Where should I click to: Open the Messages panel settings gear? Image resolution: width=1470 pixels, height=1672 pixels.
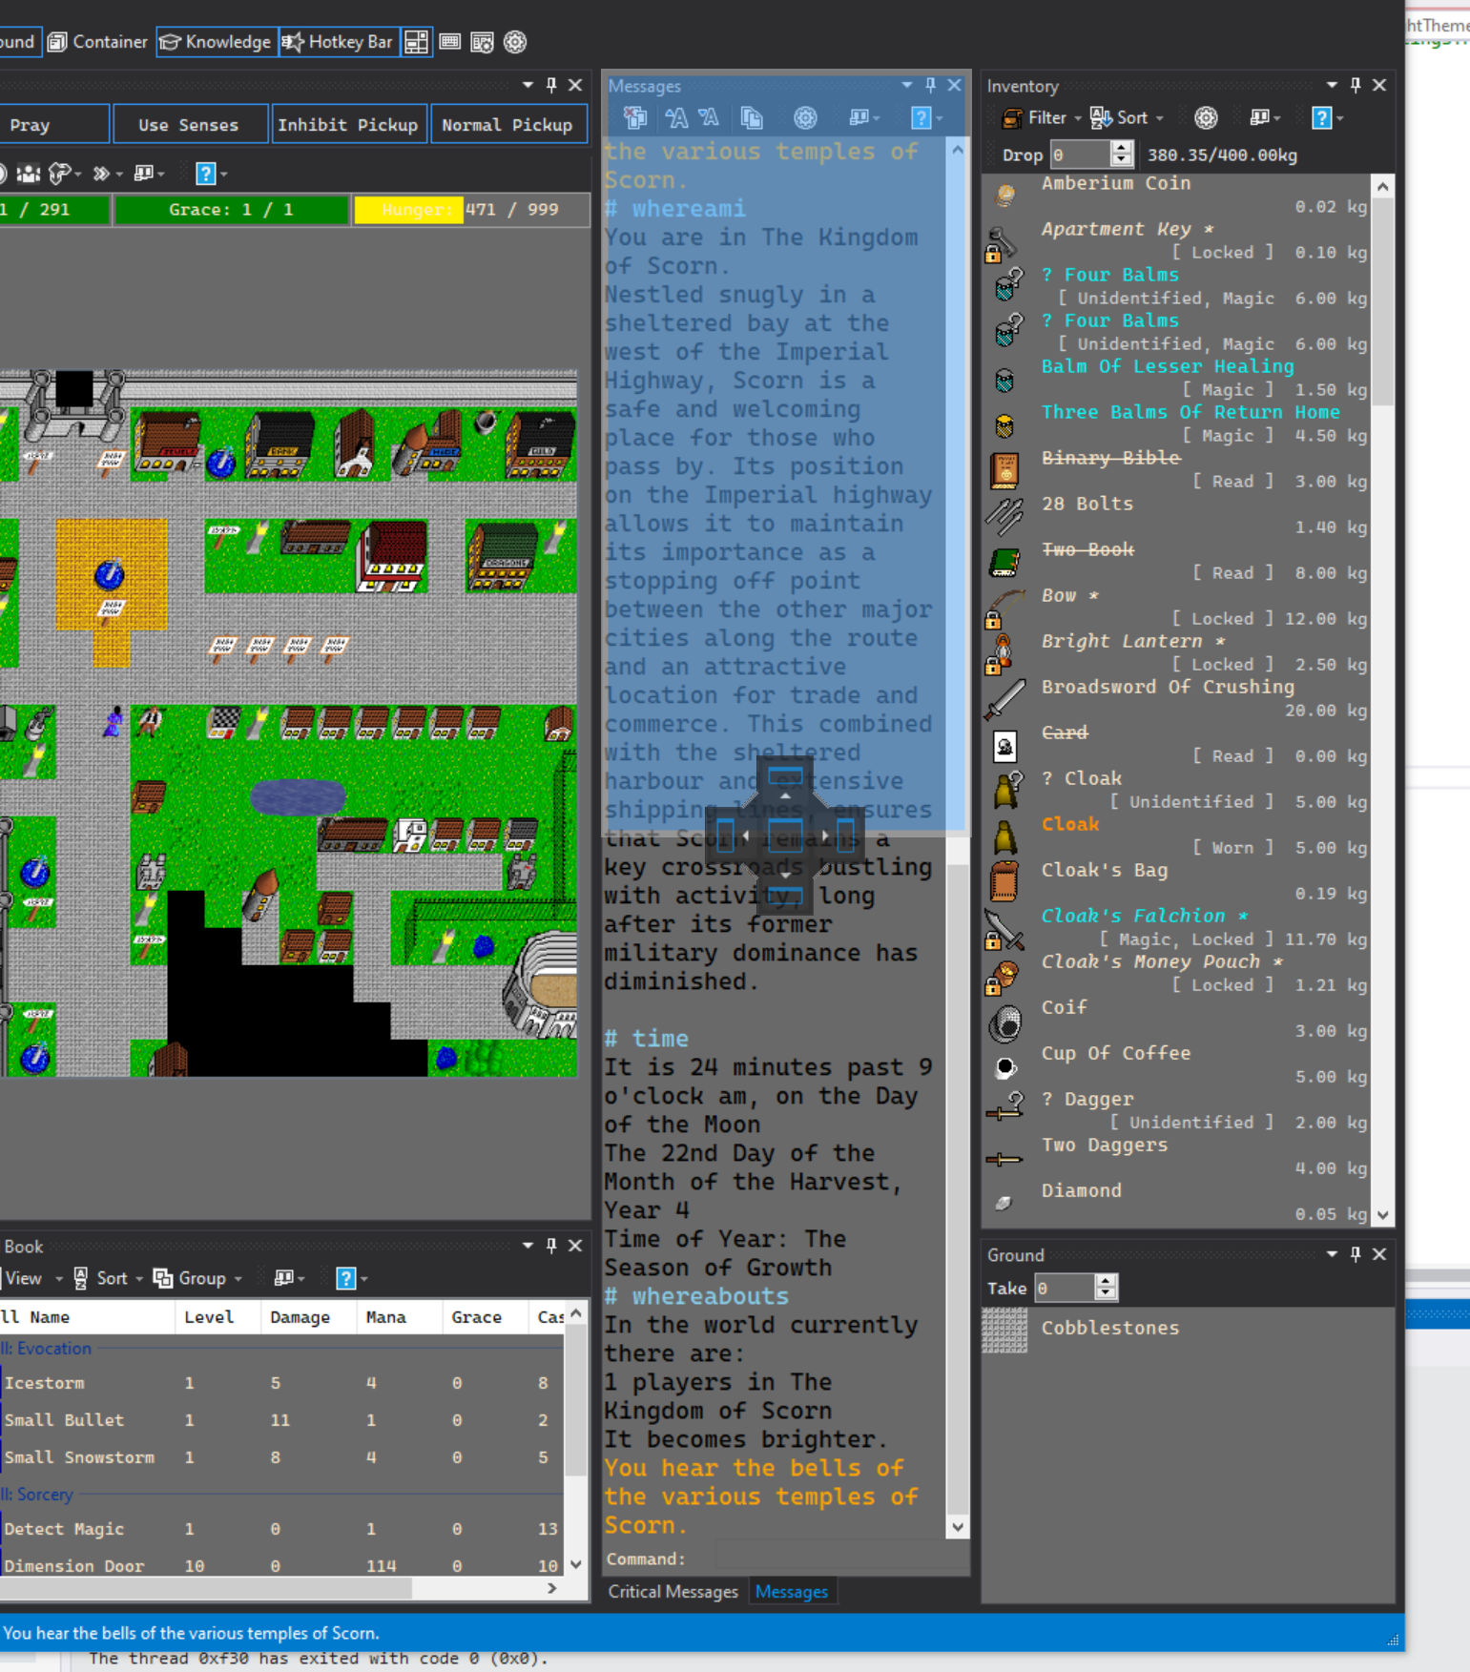point(805,118)
